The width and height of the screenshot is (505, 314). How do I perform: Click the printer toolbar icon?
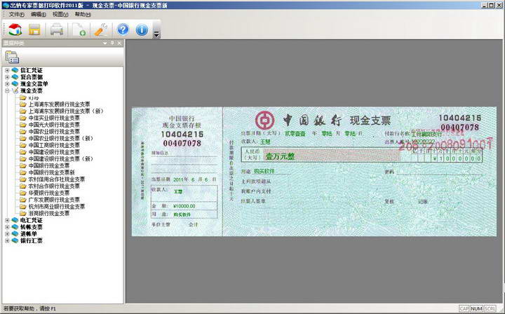[x=57, y=30]
